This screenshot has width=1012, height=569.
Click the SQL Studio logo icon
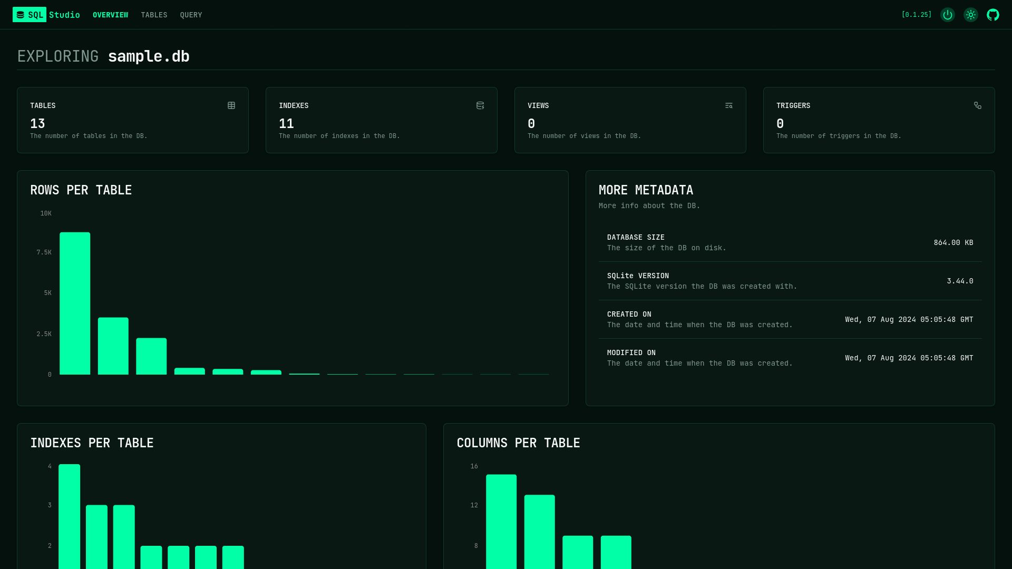coord(21,15)
